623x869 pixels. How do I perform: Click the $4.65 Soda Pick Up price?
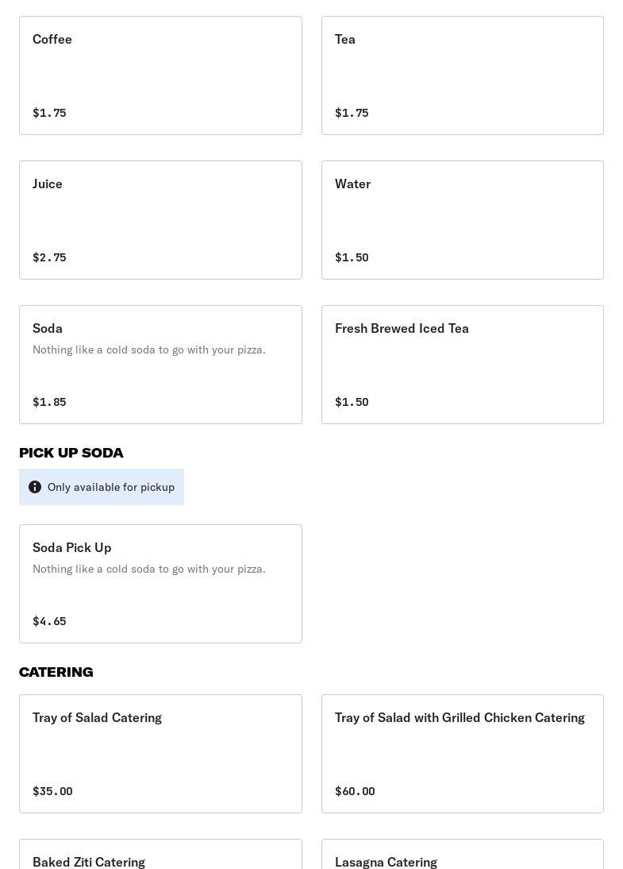pos(49,621)
